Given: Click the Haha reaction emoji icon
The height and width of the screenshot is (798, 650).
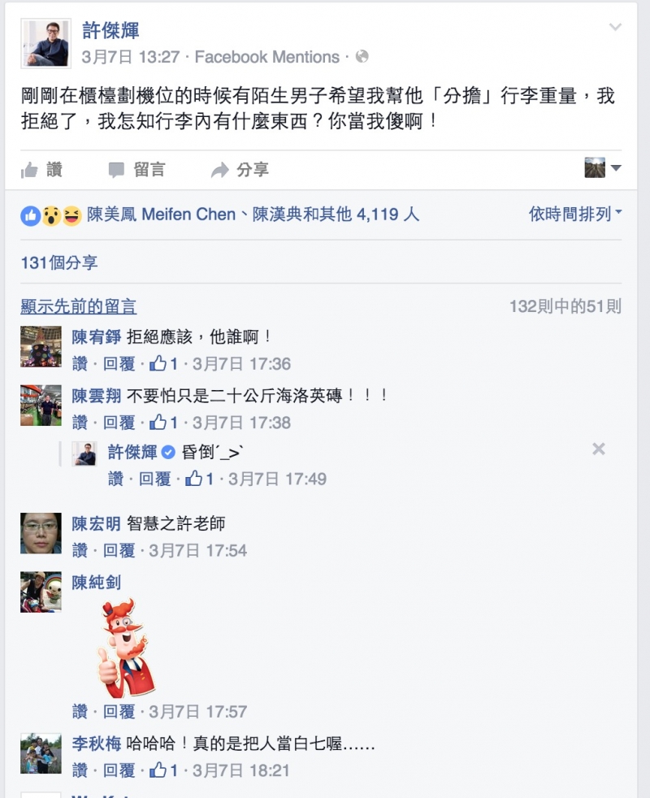Looking at the screenshot, I should click(x=71, y=216).
